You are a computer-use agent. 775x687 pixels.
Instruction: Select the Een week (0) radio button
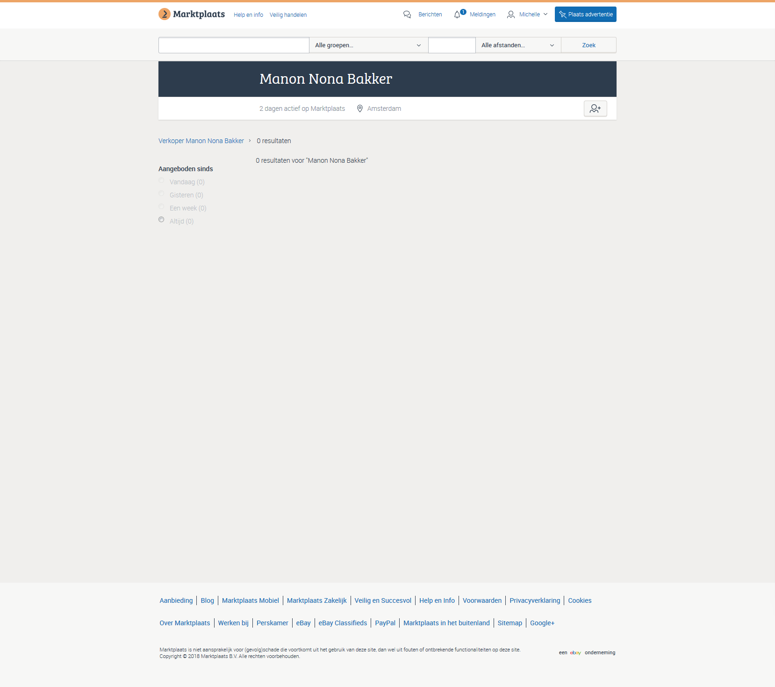(x=161, y=207)
